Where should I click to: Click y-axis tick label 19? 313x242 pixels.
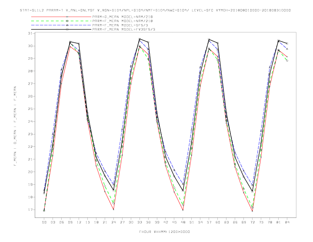30,185
